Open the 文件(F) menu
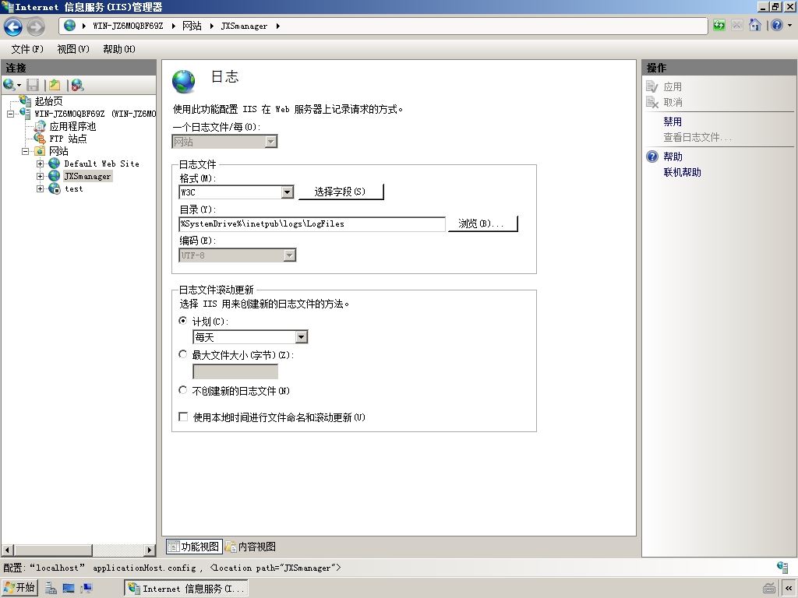Image resolution: width=798 pixels, height=598 pixels. coord(27,49)
